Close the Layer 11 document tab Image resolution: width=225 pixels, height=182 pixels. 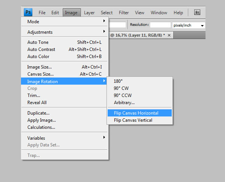coord(169,35)
